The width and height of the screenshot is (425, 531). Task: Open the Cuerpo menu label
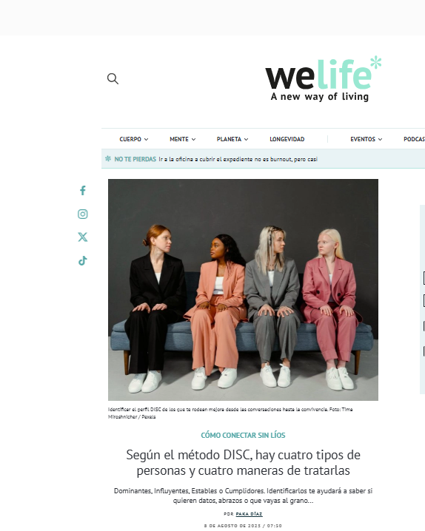coord(130,139)
